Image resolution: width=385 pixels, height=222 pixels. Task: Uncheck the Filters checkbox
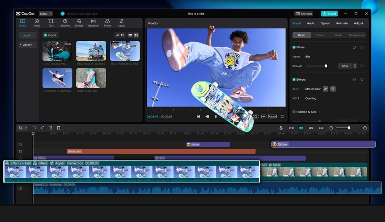(x=294, y=47)
